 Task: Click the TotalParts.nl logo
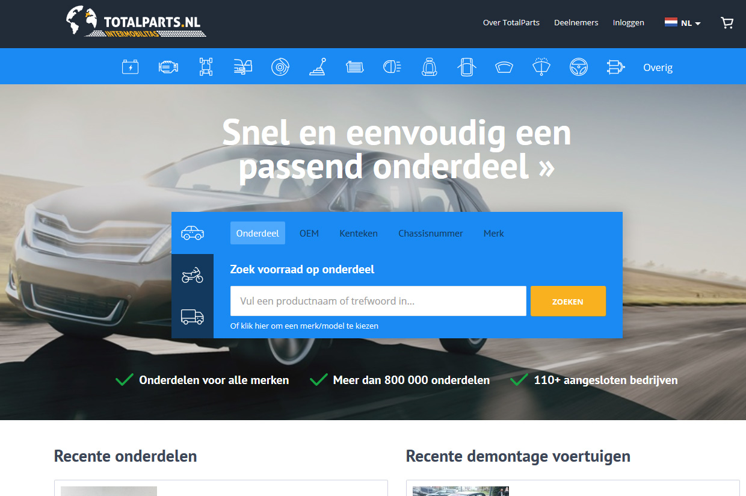coord(136,22)
